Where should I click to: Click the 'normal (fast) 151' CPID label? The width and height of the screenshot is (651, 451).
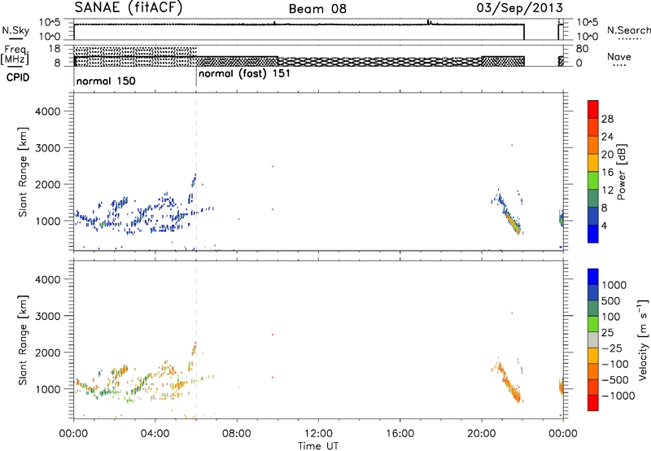pyautogui.click(x=244, y=74)
